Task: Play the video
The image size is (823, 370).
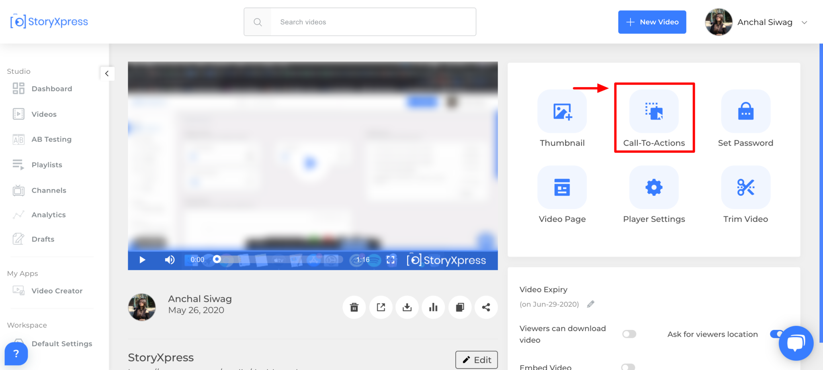Action: [142, 260]
